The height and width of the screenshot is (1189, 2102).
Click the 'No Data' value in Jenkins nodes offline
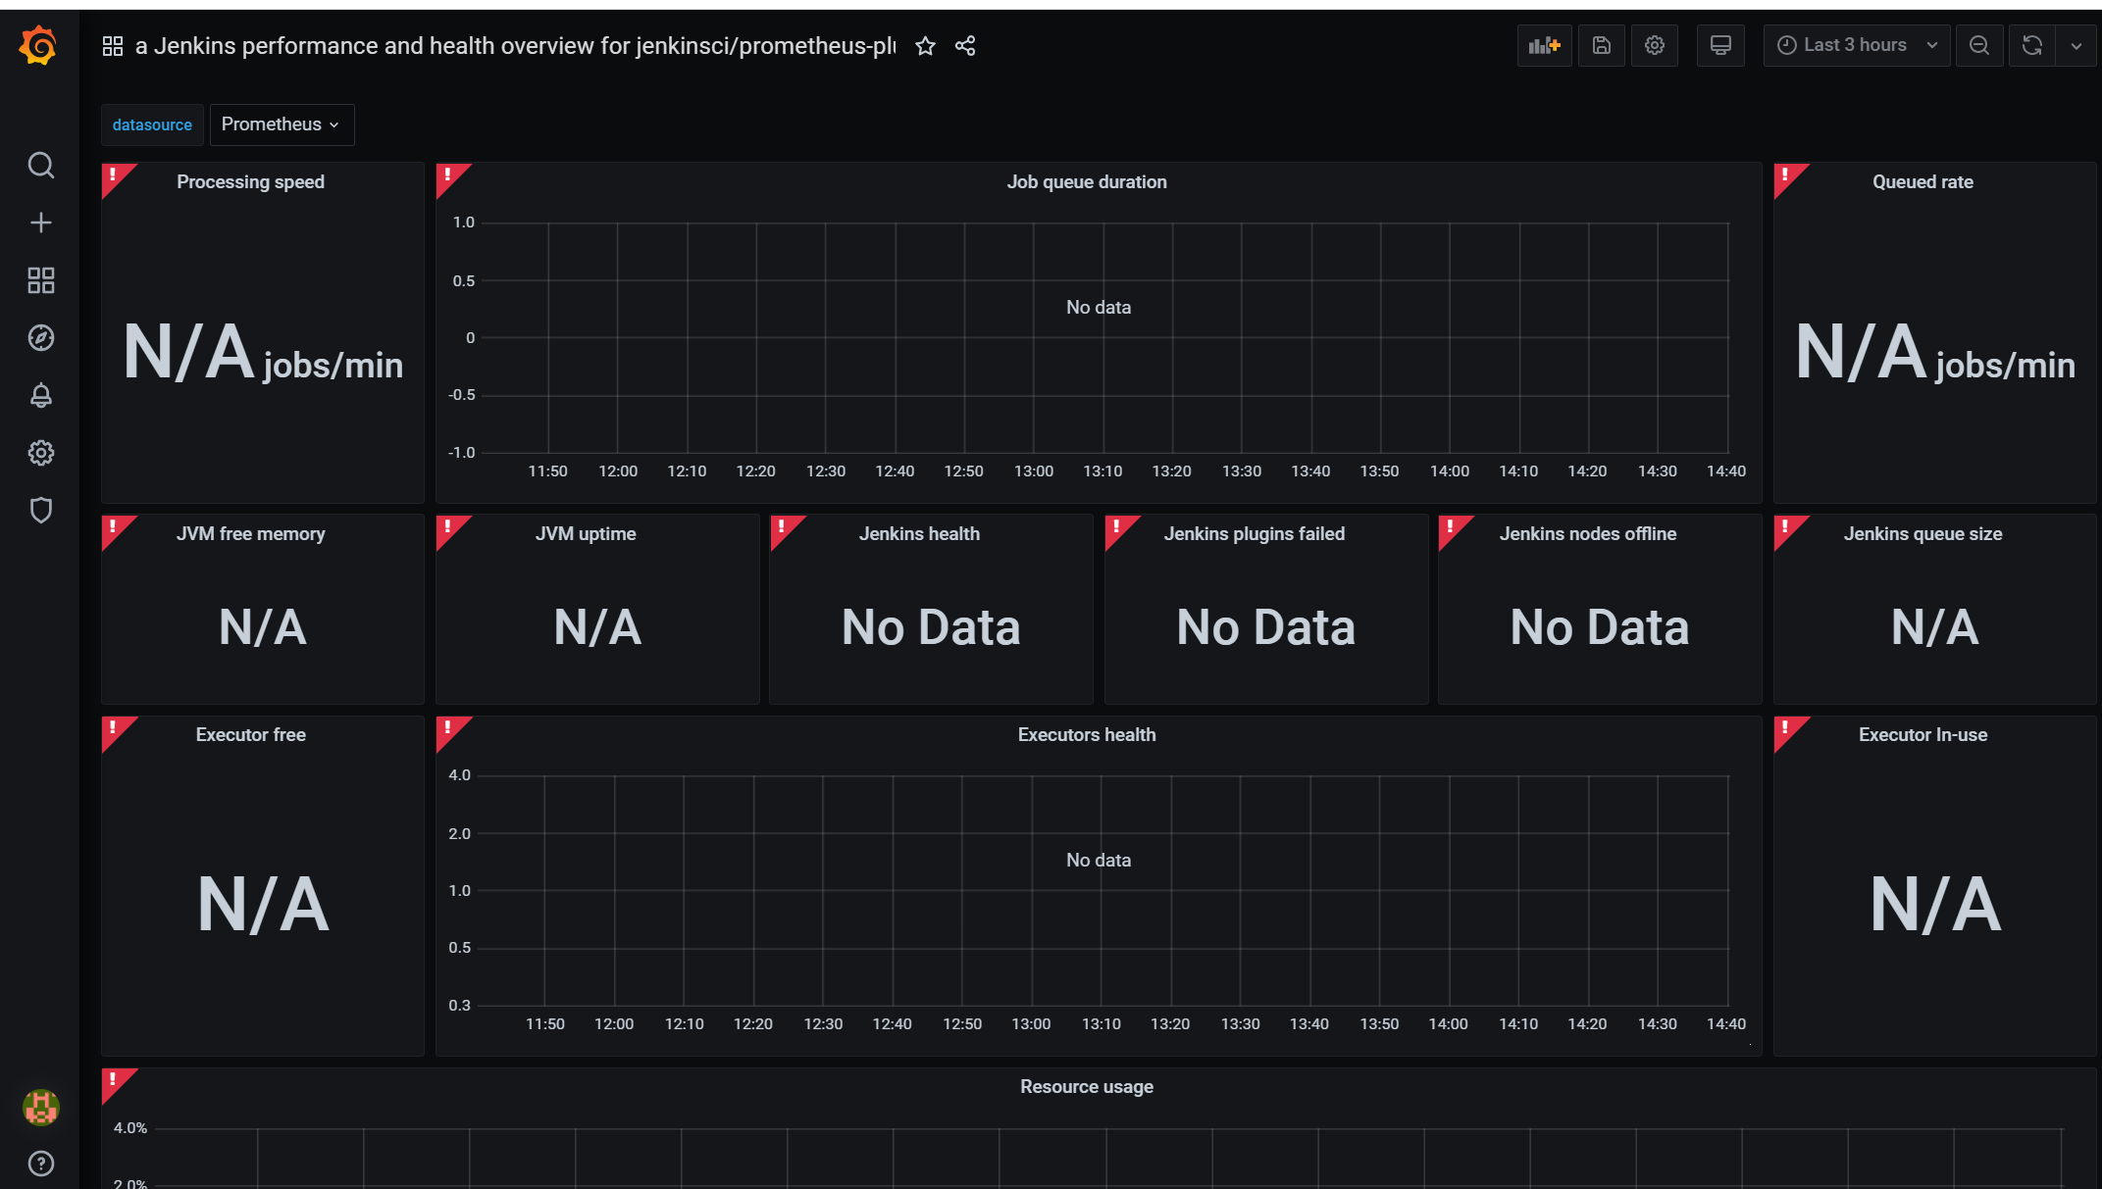click(x=1600, y=627)
